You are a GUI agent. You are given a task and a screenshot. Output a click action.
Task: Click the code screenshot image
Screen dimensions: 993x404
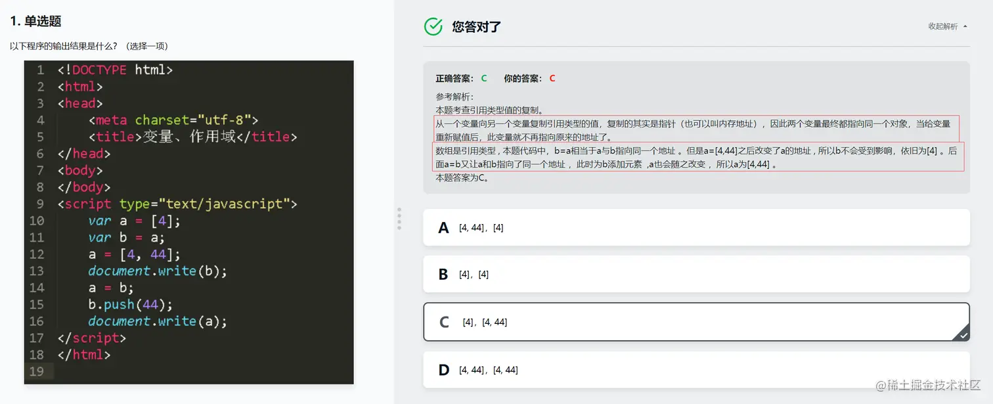pyautogui.click(x=188, y=222)
